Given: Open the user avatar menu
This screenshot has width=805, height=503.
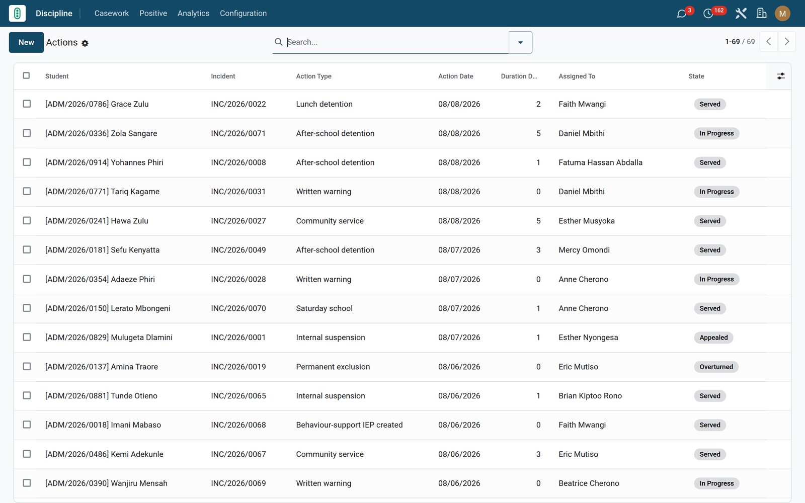Looking at the screenshot, I should 782,14.
